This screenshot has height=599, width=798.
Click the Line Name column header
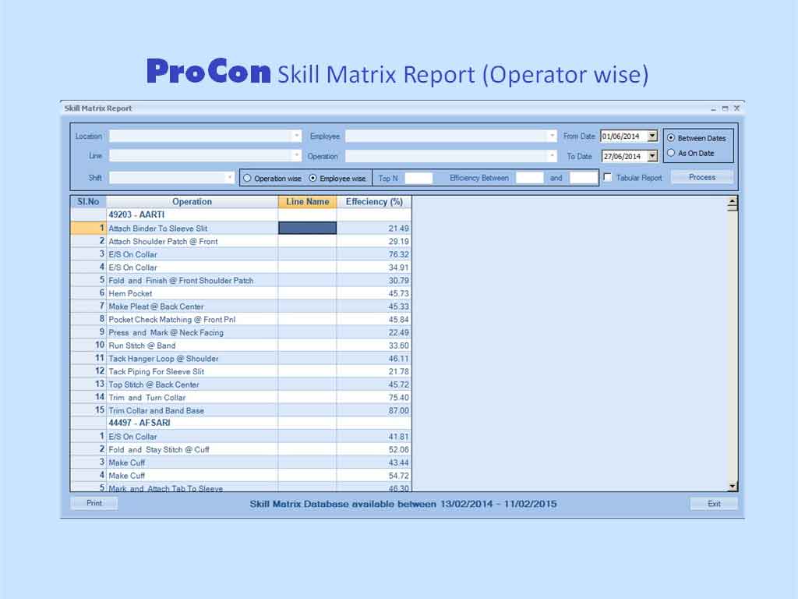click(x=307, y=202)
